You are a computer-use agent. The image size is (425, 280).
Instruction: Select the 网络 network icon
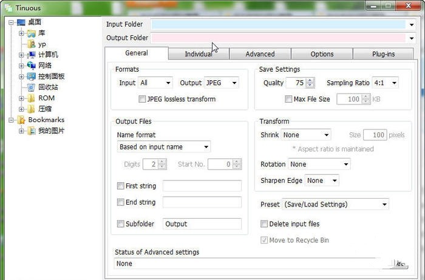[x=31, y=66]
